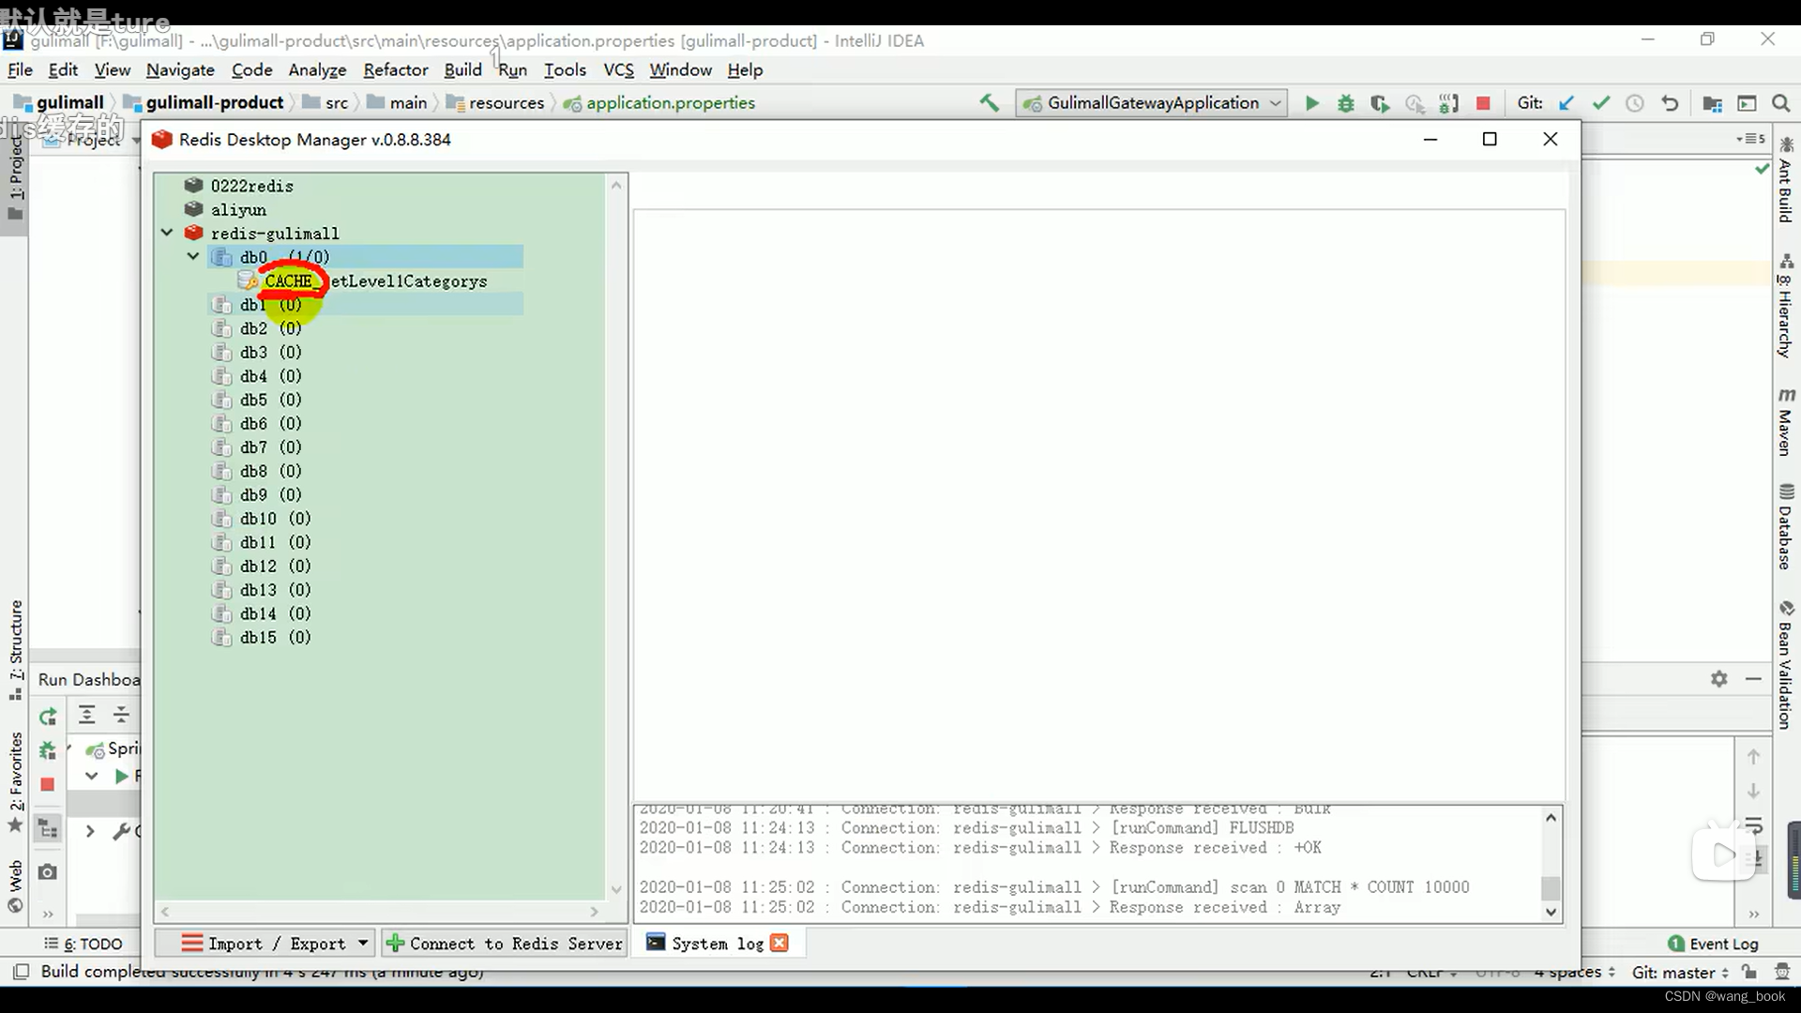Image resolution: width=1801 pixels, height=1013 pixels.
Task: Open the Hierarchy side panel
Action: [1786, 306]
